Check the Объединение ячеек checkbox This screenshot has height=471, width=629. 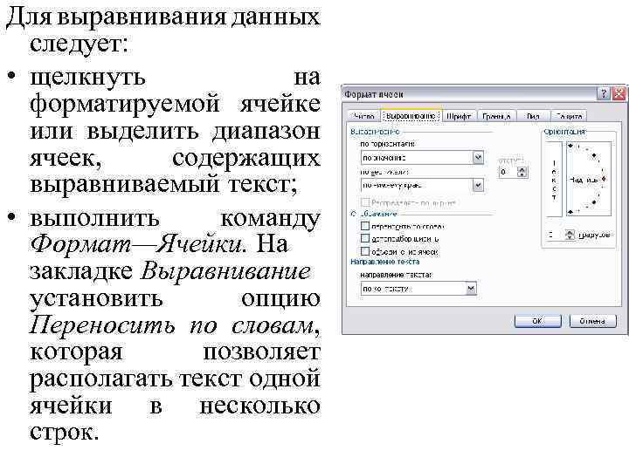coord(365,251)
